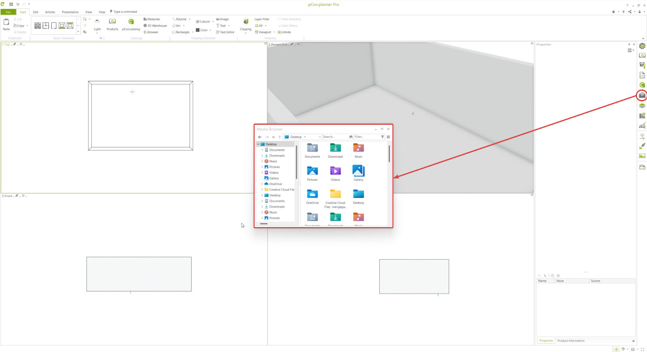Open the share icon in title bar
The width and height of the screenshot is (647, 352).
(x=630, y=12)
